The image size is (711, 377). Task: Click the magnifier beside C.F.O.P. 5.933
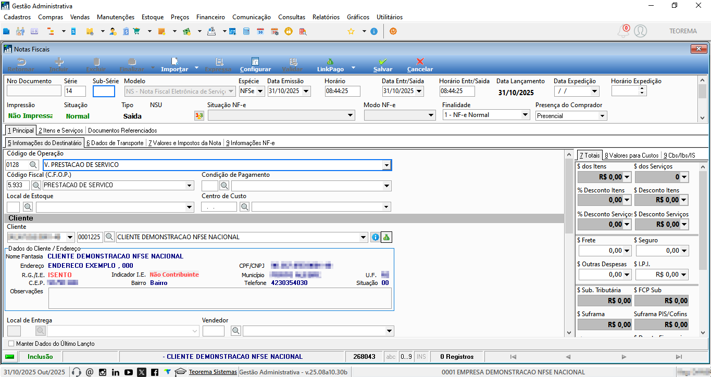point(36,185)
